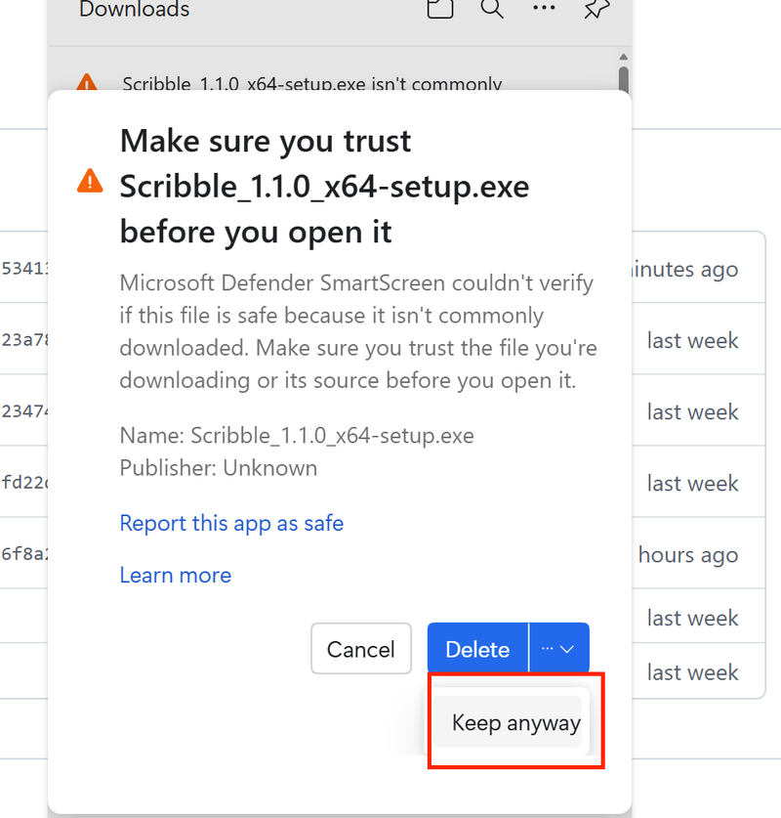The height and width of the screenshot is (818, 781).
Task: Choose Keep anyway from the menu
Action: 508,722
